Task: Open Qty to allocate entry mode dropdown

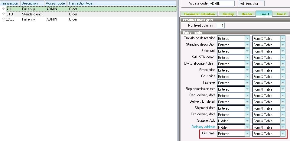Action: click(x=247, y=64)
